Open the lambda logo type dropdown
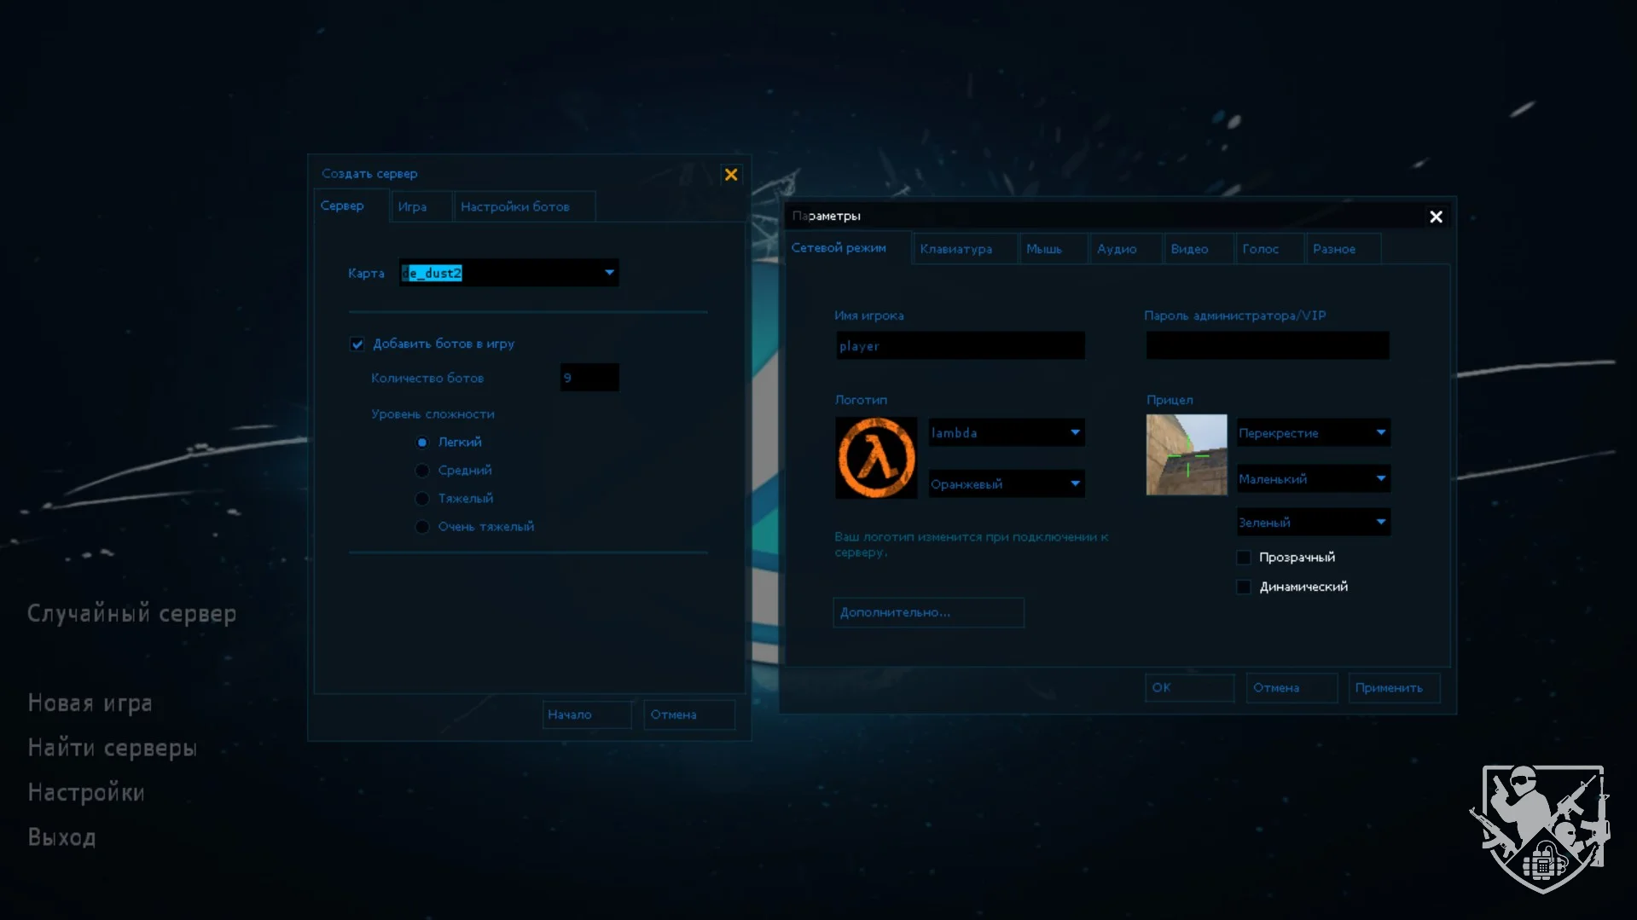Image resolution: width=1637 pixels, height=920 pixels. (x=1075, y=433)
